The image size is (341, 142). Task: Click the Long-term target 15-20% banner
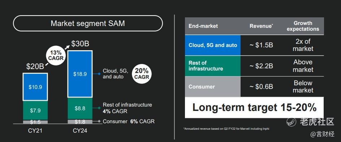click(254, 108)
